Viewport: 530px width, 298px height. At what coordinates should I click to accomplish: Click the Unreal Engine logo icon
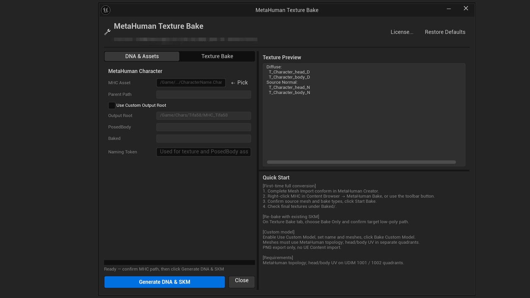106,10
